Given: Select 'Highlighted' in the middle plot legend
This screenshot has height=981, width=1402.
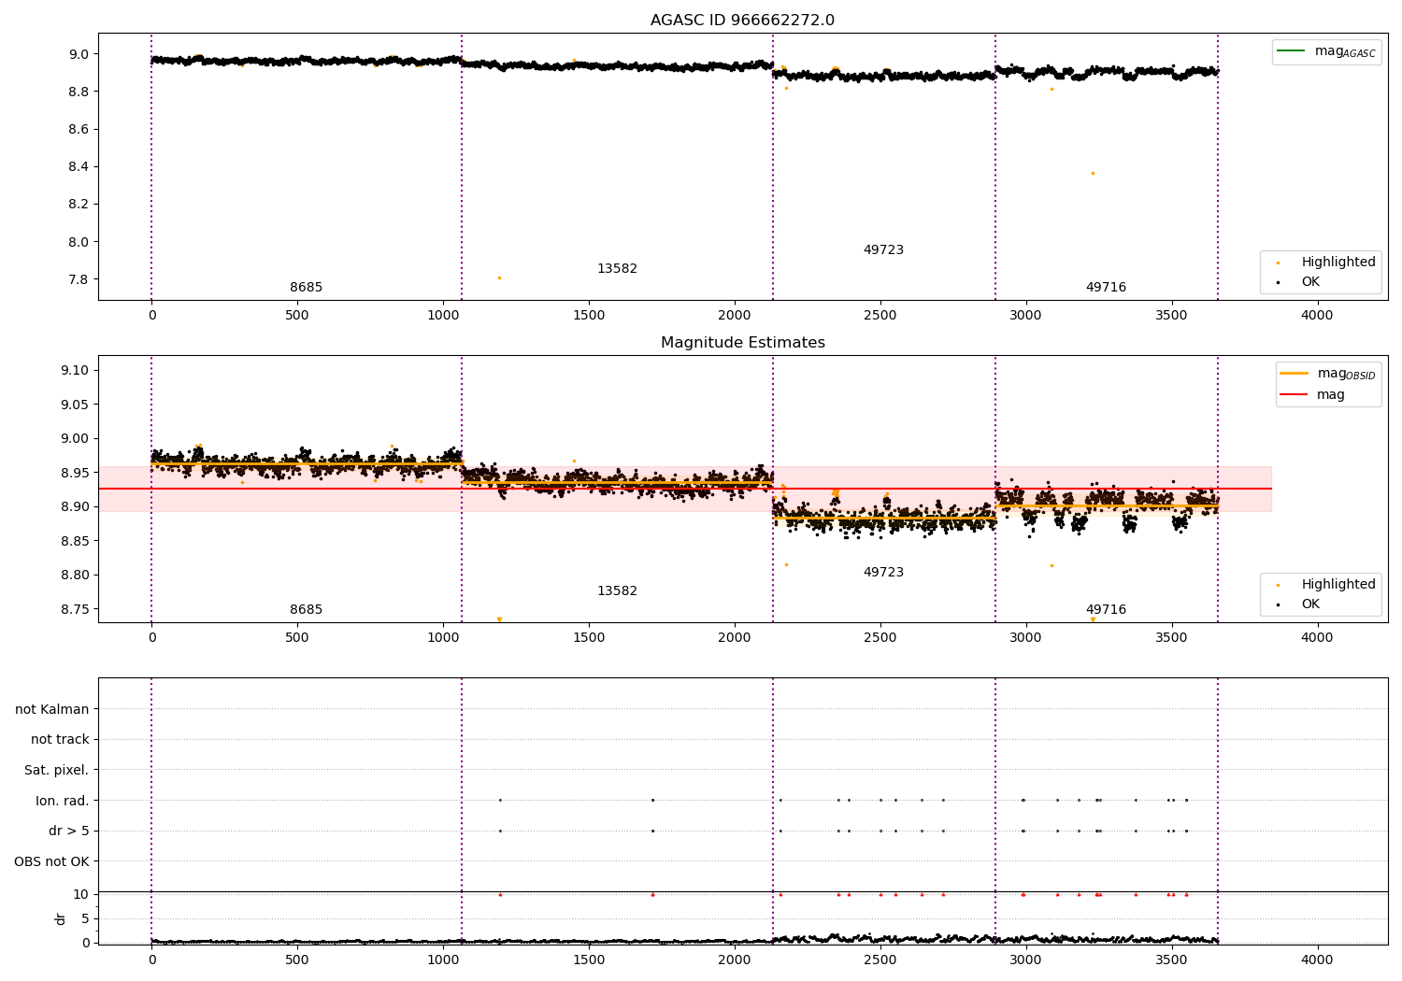Looking at the screenshot, I should [x=1338, y=584].
